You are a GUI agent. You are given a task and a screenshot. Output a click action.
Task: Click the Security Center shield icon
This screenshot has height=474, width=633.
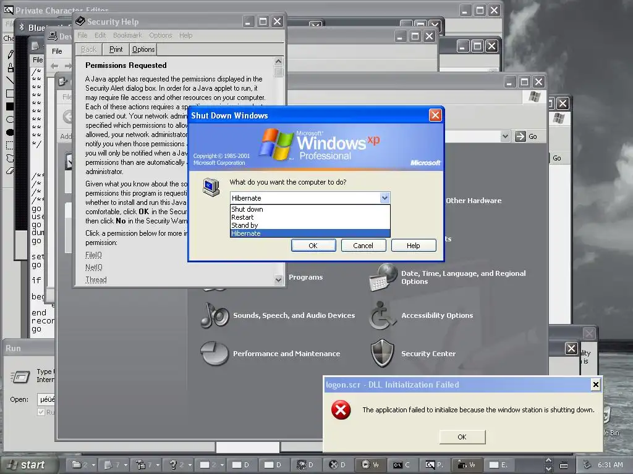pyautogui.click(x=382, y=353)
